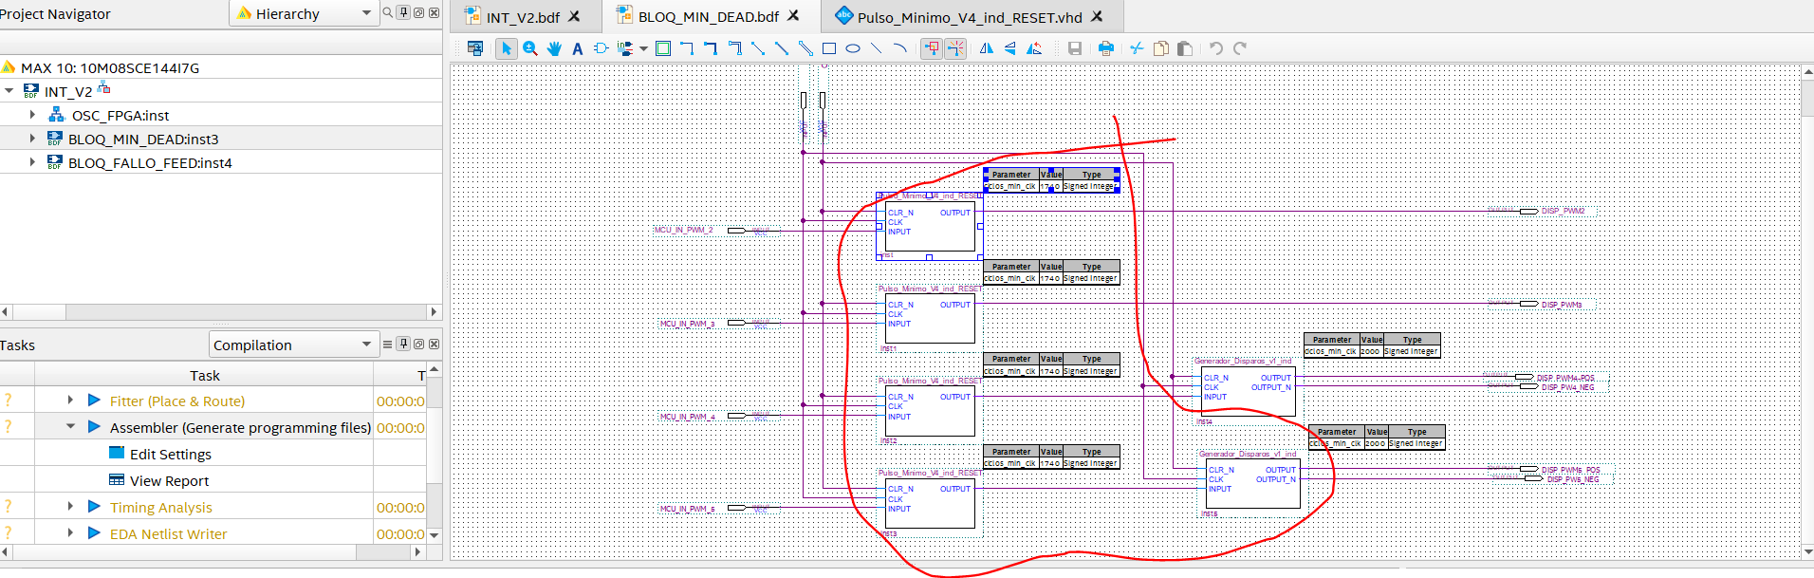Click the EDA Netlist Writer link
The width and height of the screenshot is (1814, 578).
[169, 534]
